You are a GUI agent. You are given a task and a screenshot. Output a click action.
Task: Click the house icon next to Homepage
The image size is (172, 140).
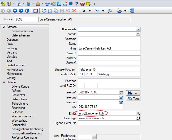(x=138, y=118)
